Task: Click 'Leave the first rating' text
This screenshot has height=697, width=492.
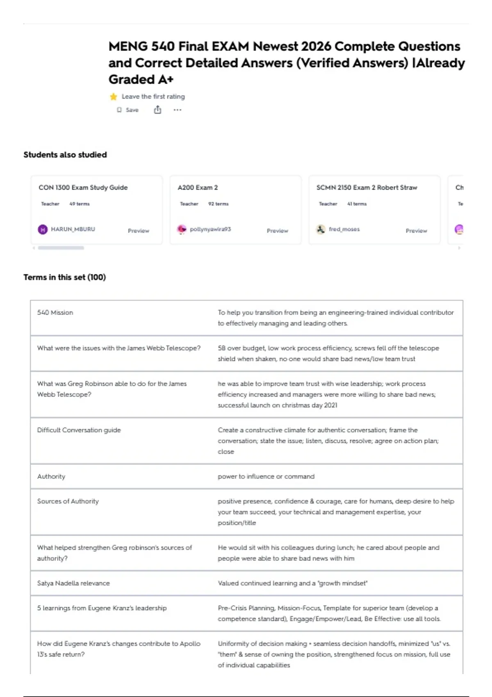Action: [153, 97]
